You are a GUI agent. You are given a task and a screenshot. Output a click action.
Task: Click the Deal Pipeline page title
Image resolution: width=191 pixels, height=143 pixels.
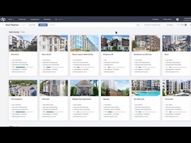point(12,25)
